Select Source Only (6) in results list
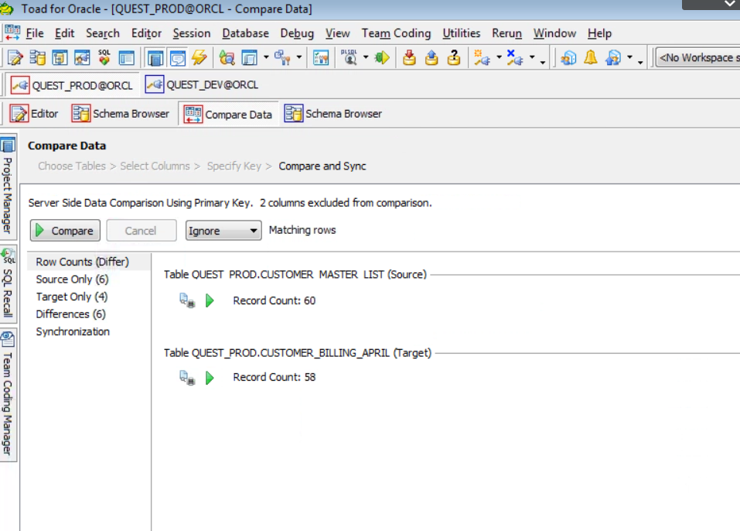Image resolution: width=740 pixels, height=531 pixels. 72,279
